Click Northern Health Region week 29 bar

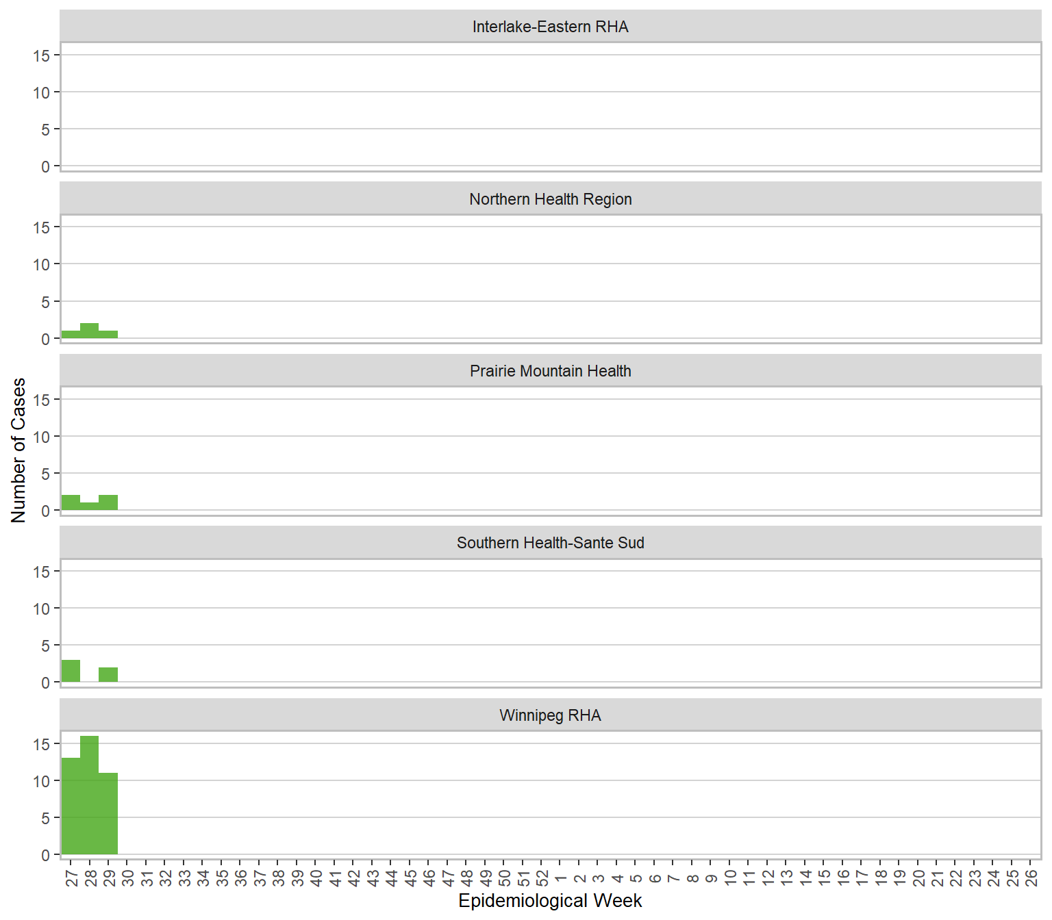pos(108,335)
